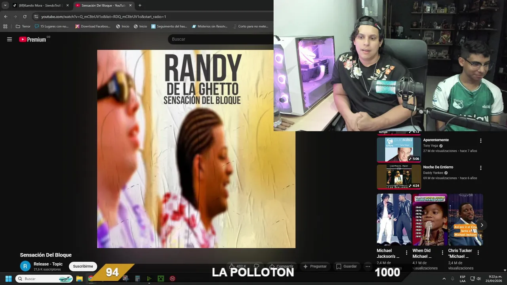Save video with the Guardar button
The width and height of the screenshot is (507, 285).
point(347,266)
